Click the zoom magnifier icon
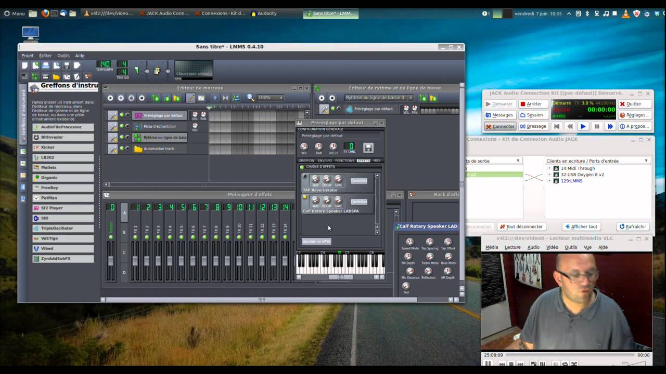666x374 pixels. 250,98
